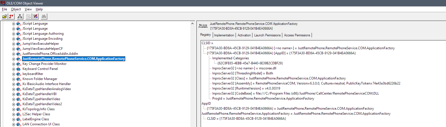Image resolution: width=446 pixels, height=127 pixels.
Task: Click the icon beside KsDataTypeHandlerVideo2
Action: [19, 104]
